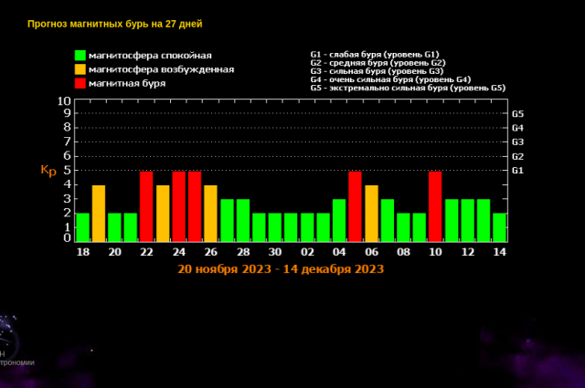Click the green bar above date 02
This screenshot has height=388, width=585.
(307, 227)
